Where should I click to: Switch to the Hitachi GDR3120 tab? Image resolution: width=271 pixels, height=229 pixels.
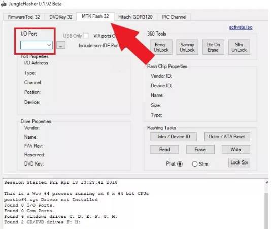[x=135, y=17]
